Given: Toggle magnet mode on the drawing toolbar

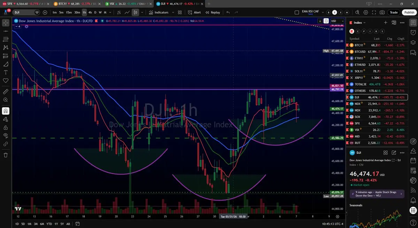Looking at the screenshot, I should 6,111.
